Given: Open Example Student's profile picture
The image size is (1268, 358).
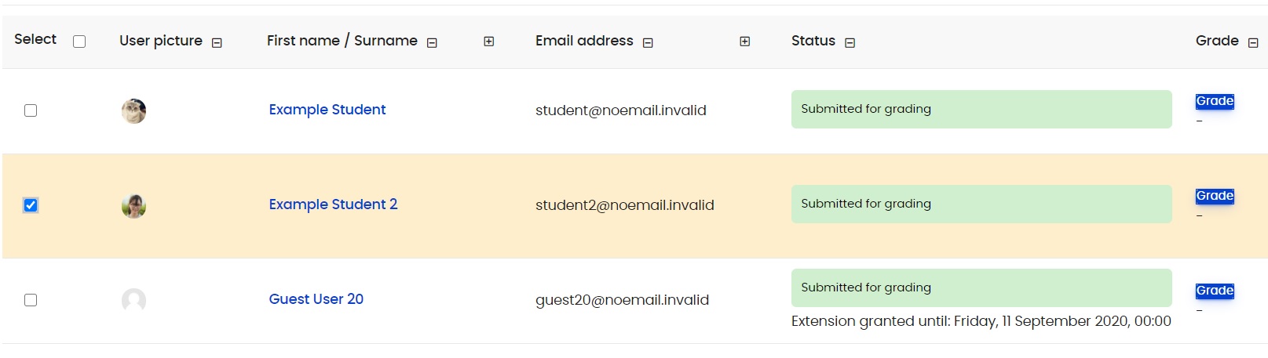Looking at the screenshot, I should point(133,111).
